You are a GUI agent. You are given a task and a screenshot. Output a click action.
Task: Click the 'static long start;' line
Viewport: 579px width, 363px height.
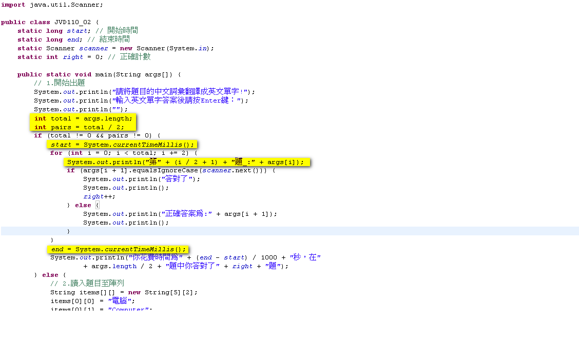click(x=78, y=31)
